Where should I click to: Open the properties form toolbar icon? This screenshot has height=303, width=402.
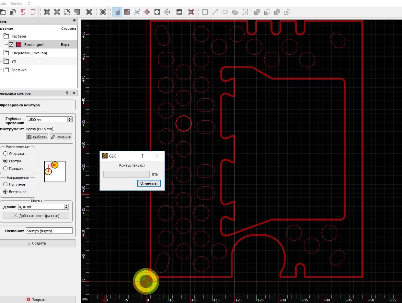[179, 12]
